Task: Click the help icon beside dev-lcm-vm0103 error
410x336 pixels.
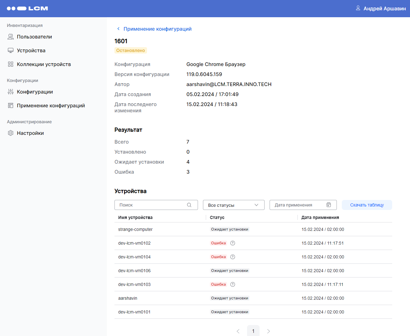Action: [x=233, y=284]
